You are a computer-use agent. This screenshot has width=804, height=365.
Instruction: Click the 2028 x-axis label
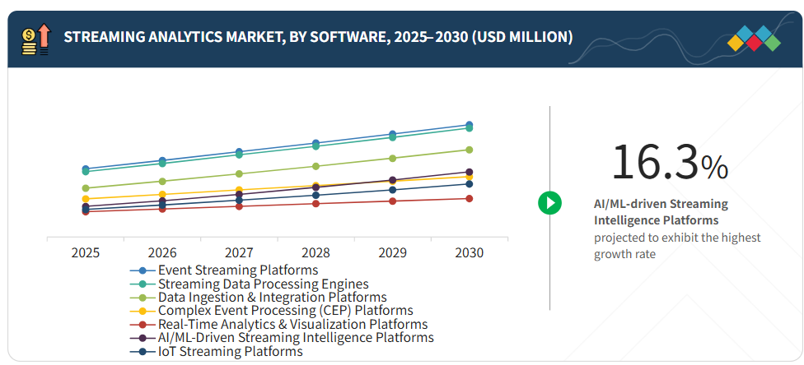pos(316,252)
